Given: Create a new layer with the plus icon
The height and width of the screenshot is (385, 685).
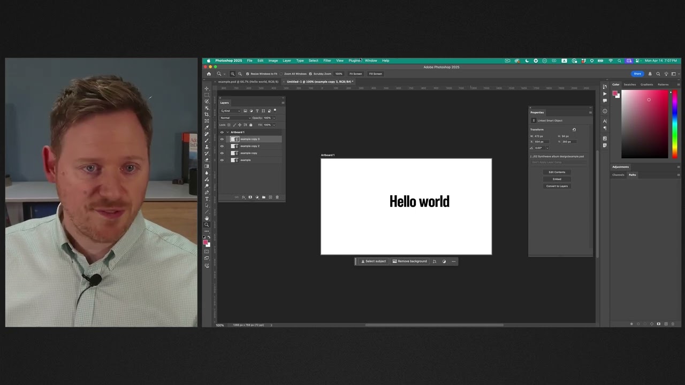Looking at the screenshot, I should [x=270, y=197].
